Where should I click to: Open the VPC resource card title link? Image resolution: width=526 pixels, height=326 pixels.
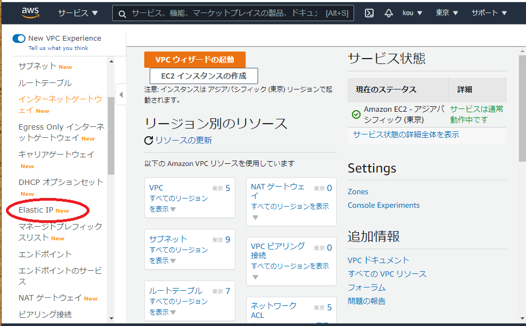(x=156, y=188)
